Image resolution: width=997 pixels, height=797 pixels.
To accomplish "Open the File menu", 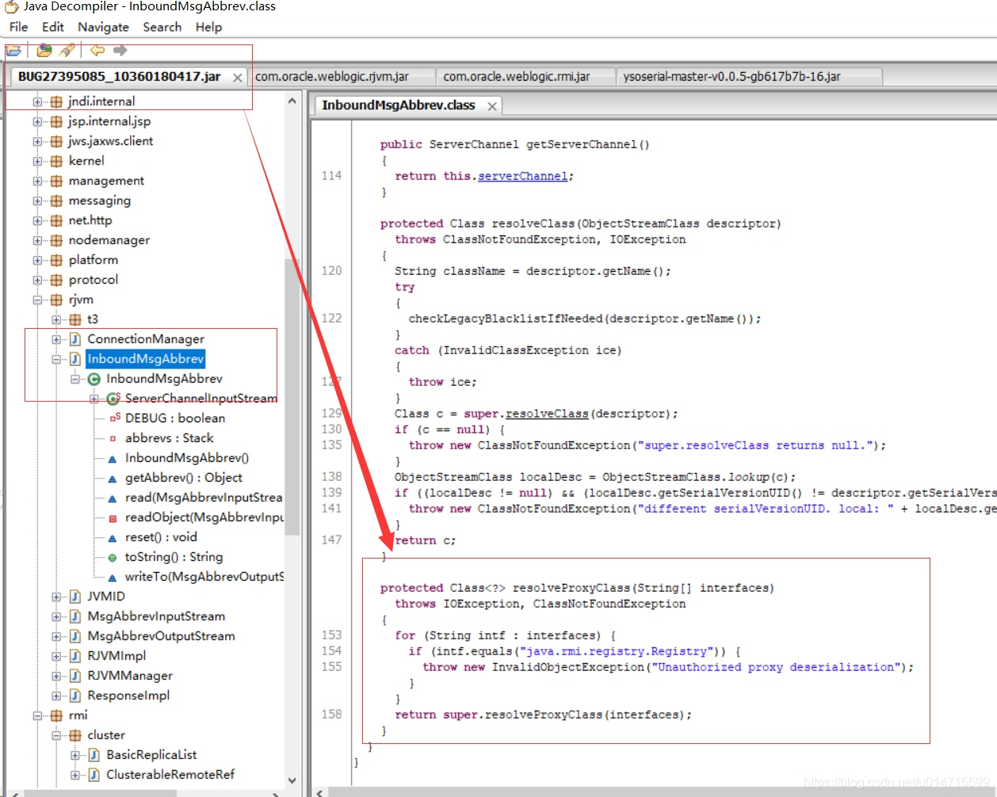I will (19, 27).
